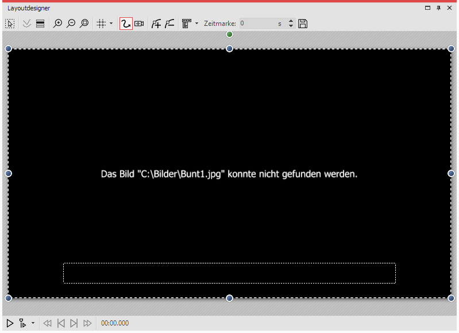This screenshot has width=459, height=333.
Task: Click the select all objects icon
Action: coord(10,24)
